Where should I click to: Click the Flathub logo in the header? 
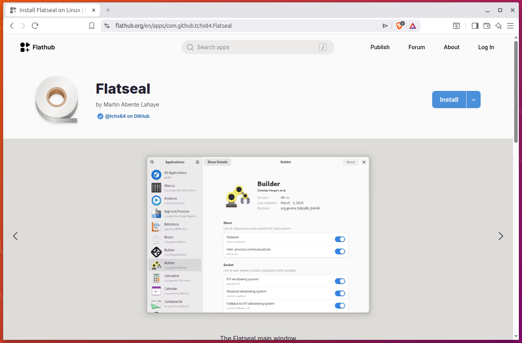pyautogui.click(x=37, y=47)
